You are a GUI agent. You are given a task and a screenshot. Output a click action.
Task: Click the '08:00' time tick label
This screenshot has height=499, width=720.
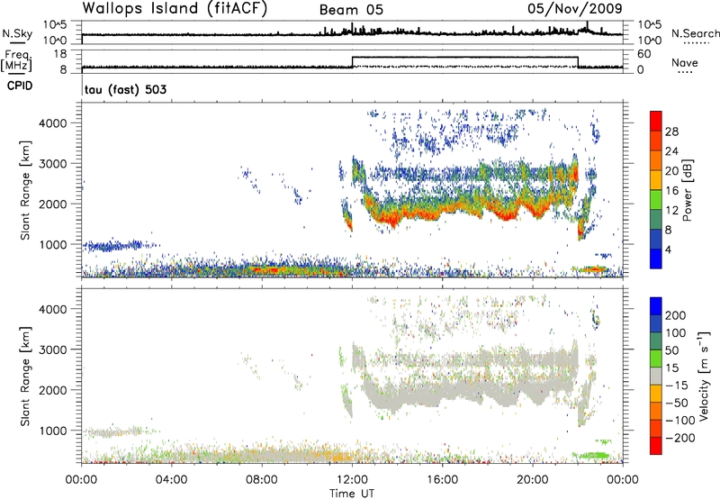262,480
